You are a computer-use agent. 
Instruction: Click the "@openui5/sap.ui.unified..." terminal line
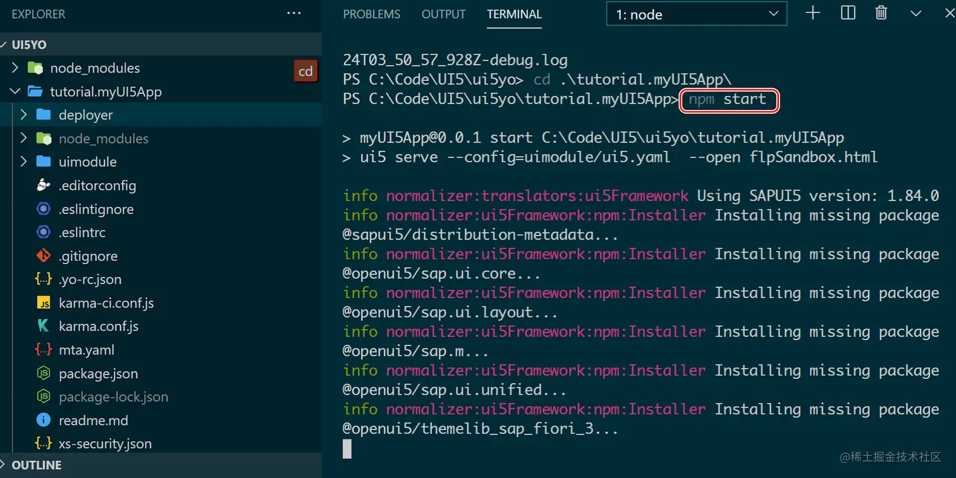[455, 390]
